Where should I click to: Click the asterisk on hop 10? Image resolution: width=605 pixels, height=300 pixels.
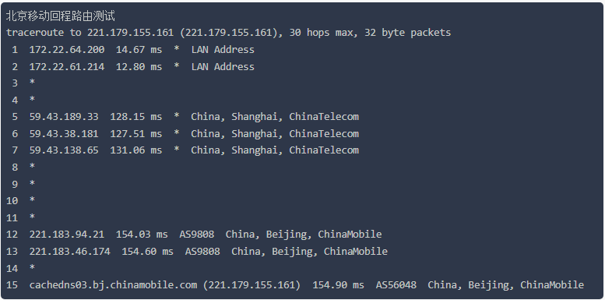point(32,200)
